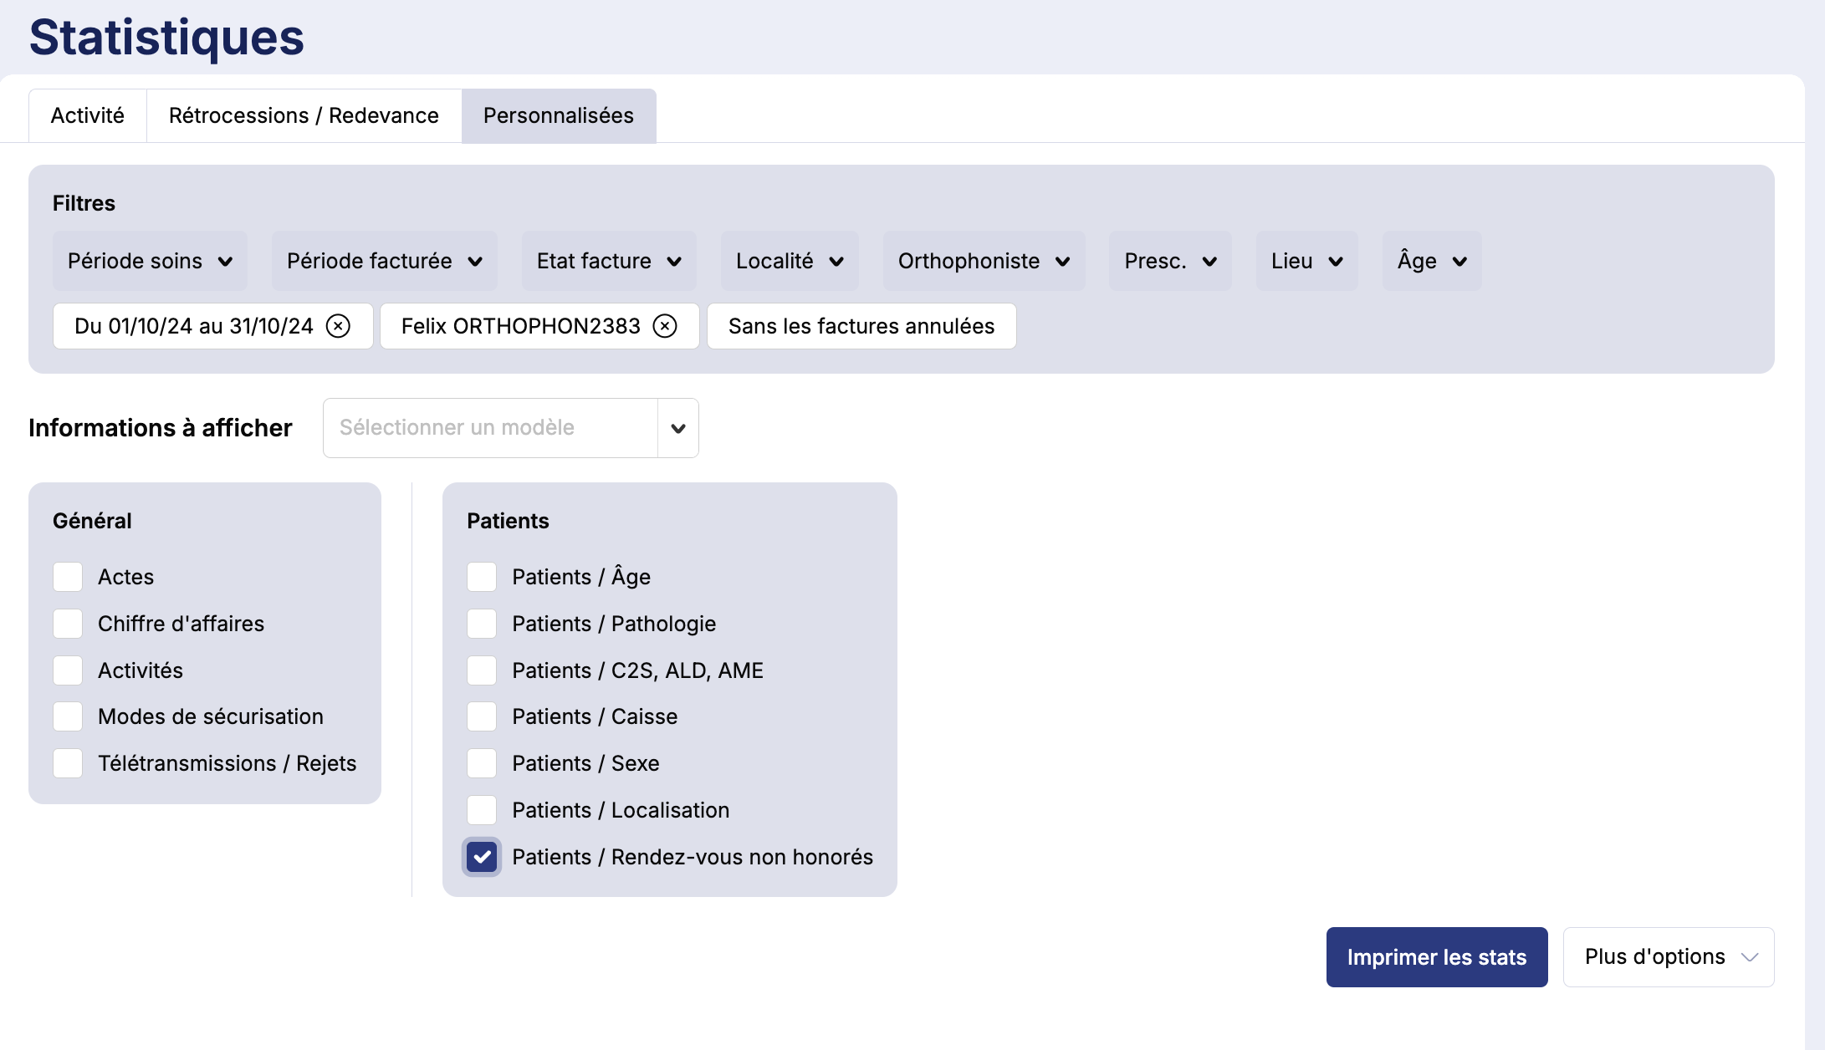
Task: Enable the Patients / Pathologie checkbox
Action: (482, 624)
